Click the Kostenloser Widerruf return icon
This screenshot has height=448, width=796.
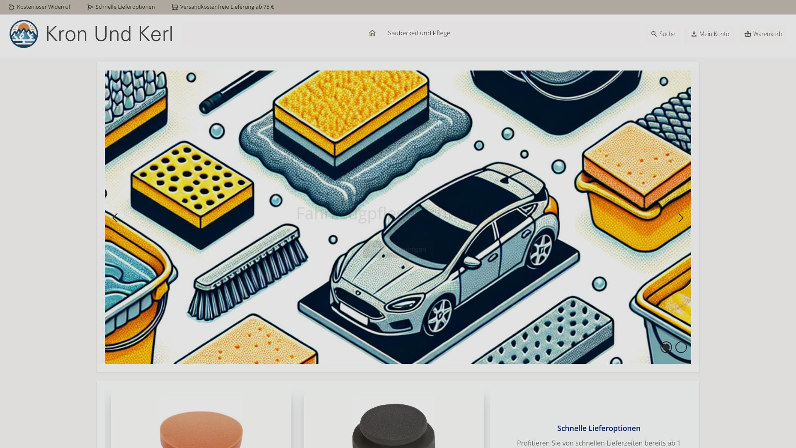coord(12,7)
